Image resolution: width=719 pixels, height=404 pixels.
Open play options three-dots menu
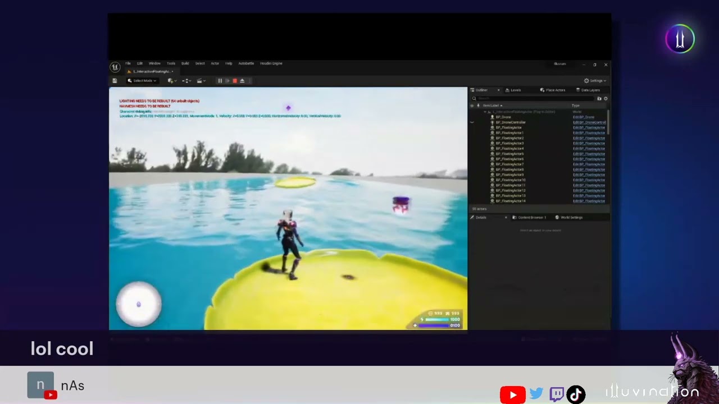249,81
